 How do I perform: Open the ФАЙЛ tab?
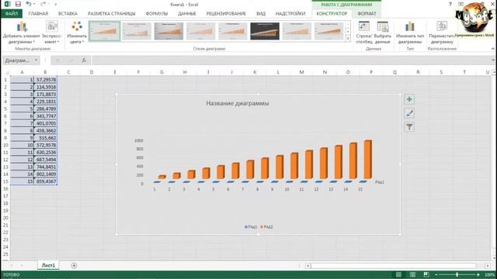(x=12, y=14)
